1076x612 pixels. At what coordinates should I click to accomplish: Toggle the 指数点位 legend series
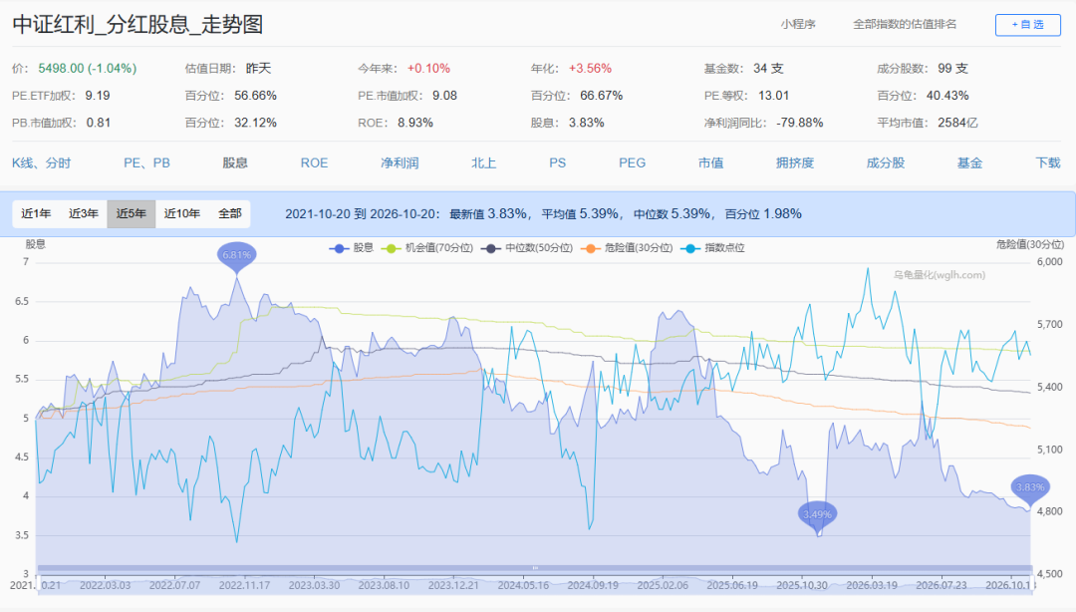[712, 248]
